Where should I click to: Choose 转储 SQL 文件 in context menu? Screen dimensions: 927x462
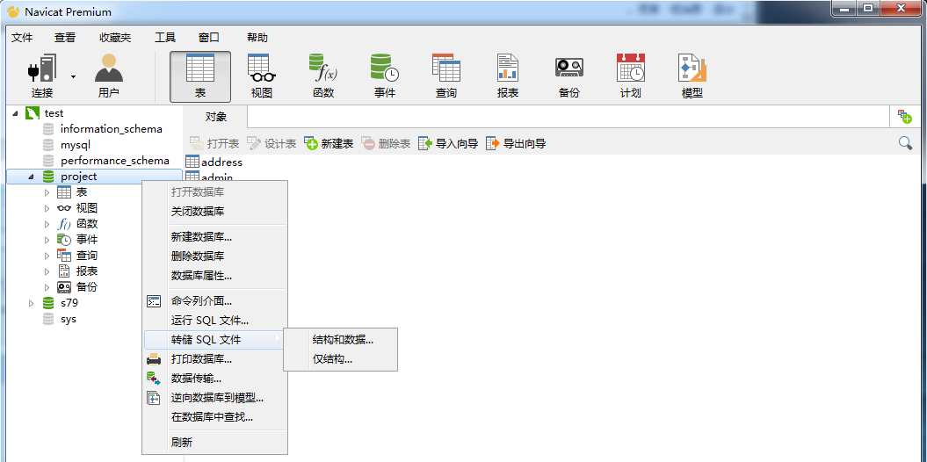click(x=215, y=340)
